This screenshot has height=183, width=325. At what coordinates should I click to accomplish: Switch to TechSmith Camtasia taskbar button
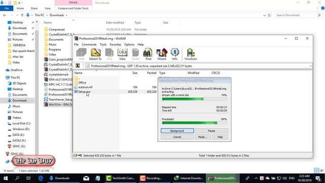[121, 178]
